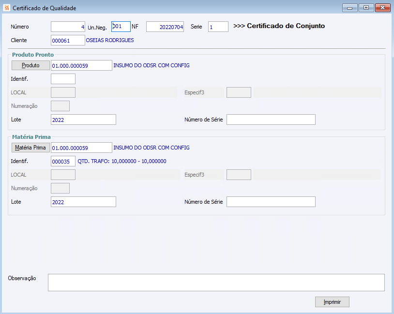Image resolution: width=394 pixels, height=314 pixels.
Task: Click the Certificado de Conjunto heading
Action: tap(279, 26)
